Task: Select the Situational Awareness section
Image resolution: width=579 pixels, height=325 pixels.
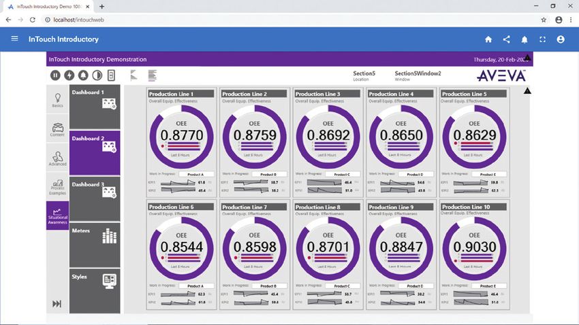Action: [x=58, y=216]
